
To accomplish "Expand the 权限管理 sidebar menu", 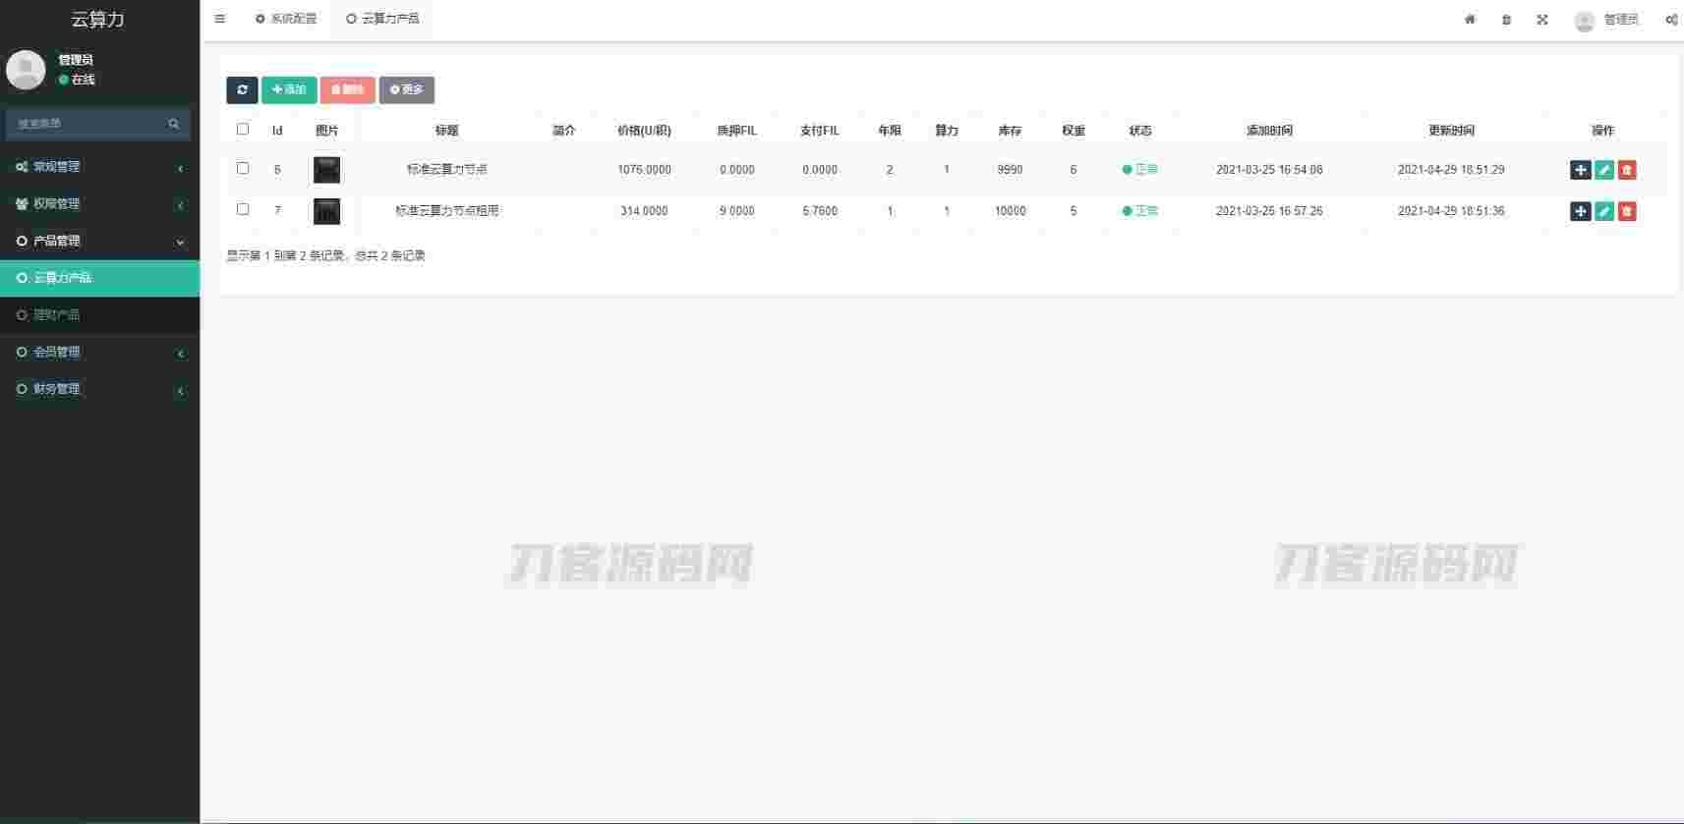I will point(99,204).
